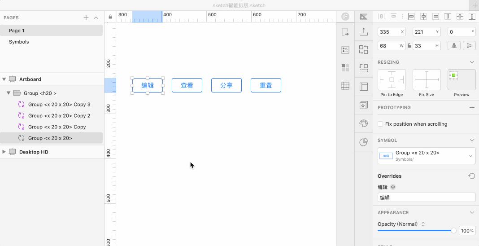Click the Y position field 221

[427, 32]
